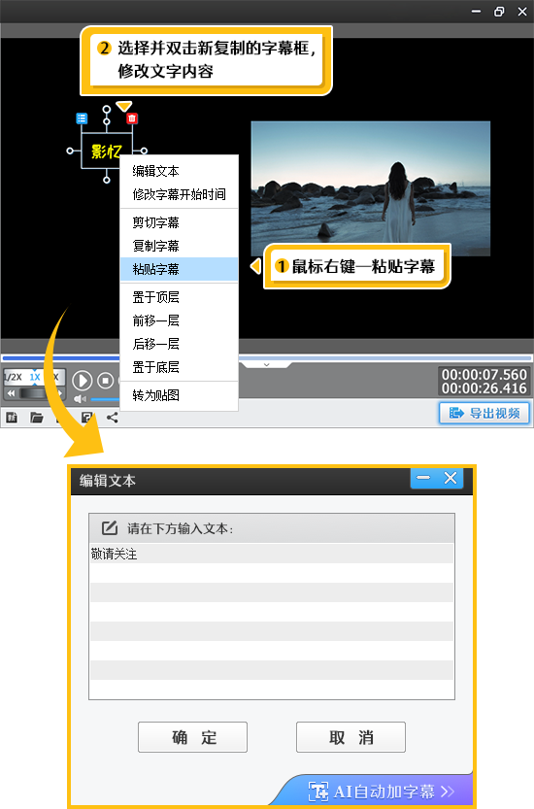Image resolution: width=534 pixels, height=809 pixels.
Task: Click the blue playback progress bar
Action: [267, 357]
